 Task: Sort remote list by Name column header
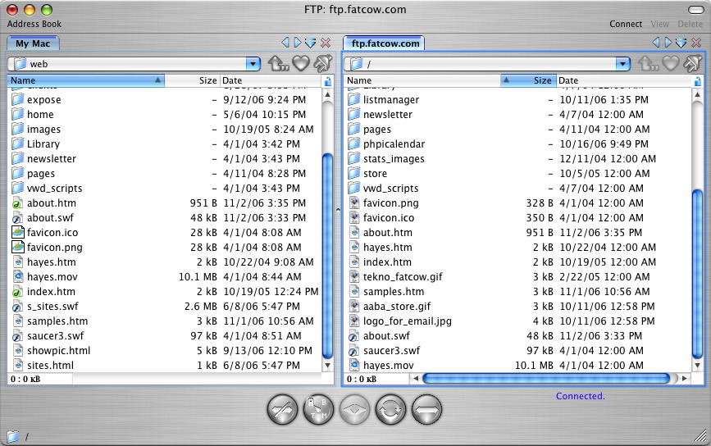point(422,80)
